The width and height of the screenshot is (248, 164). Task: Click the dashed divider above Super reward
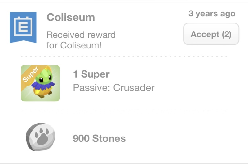(x=124, y=57)
